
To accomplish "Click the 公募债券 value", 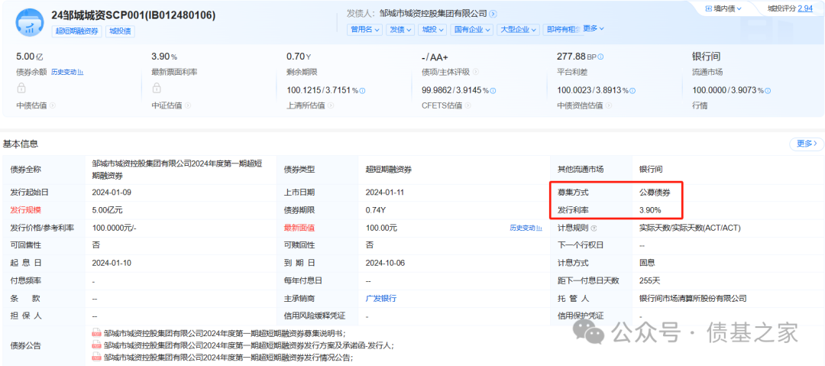I will 655,193.
